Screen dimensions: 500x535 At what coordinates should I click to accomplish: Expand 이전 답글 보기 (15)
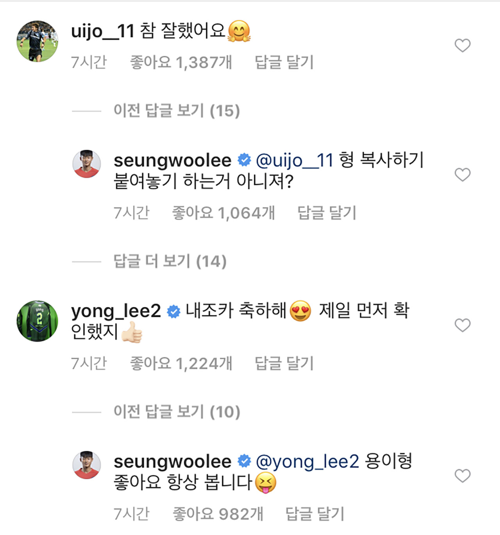coord(177,111)
